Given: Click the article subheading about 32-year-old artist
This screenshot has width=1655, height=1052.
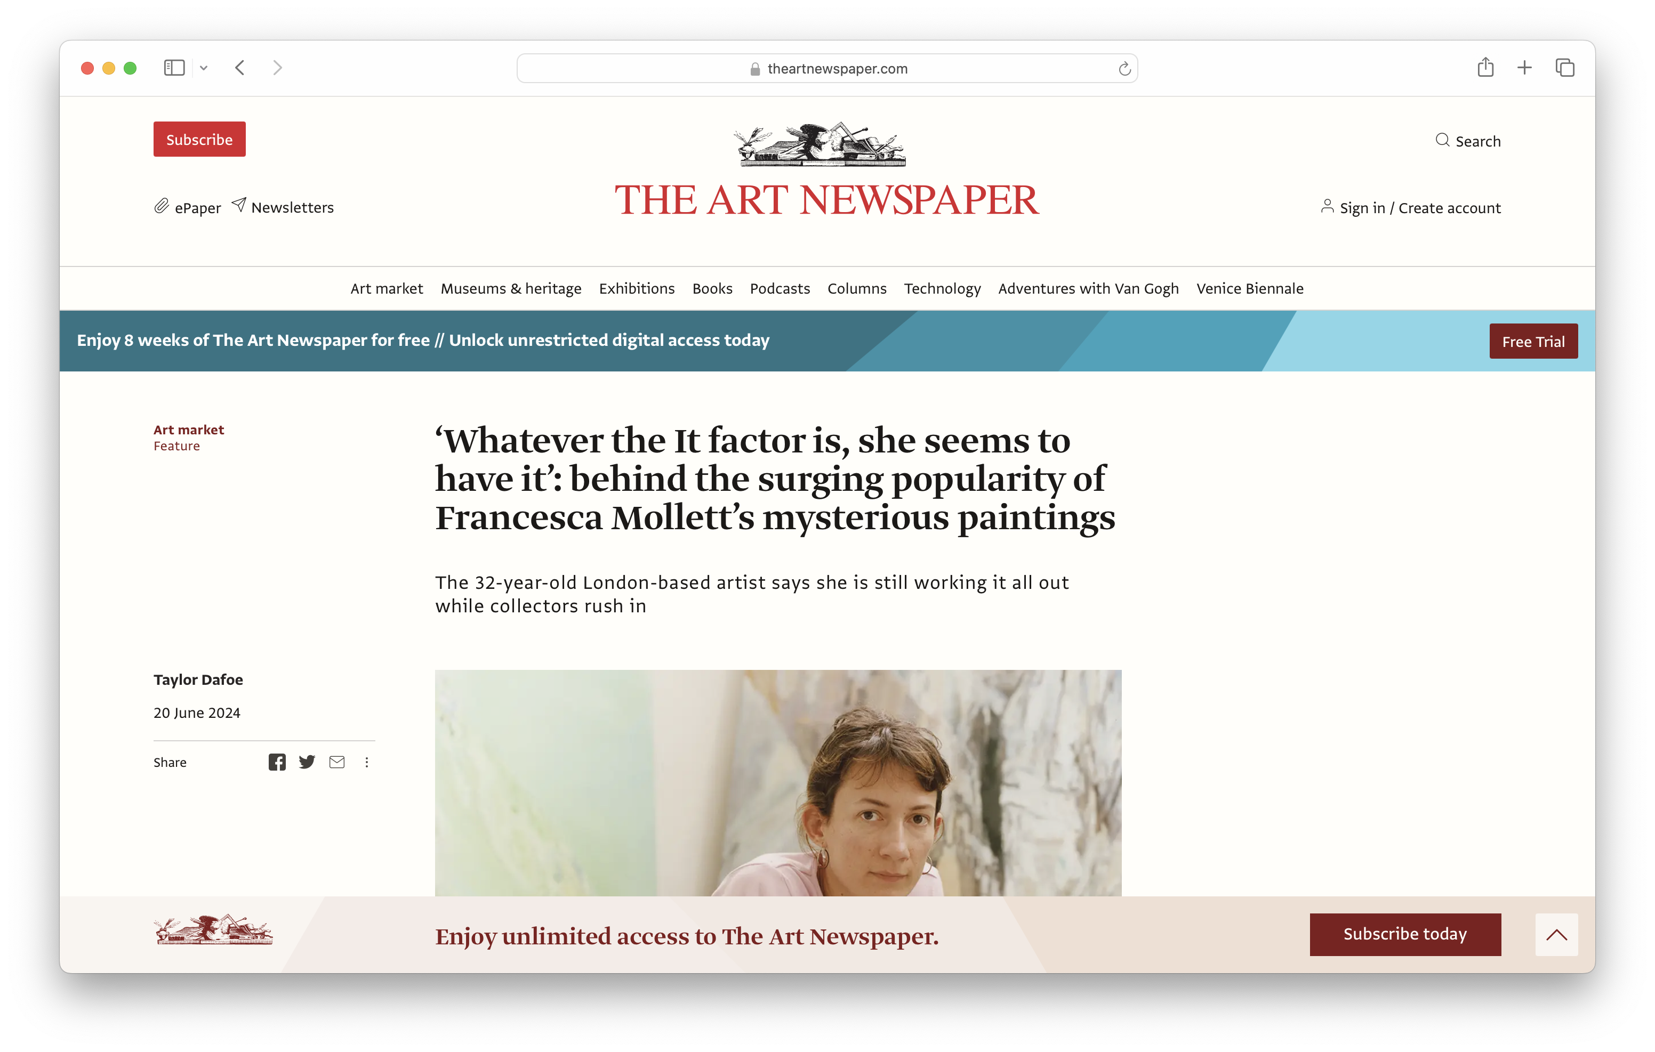Looking at the screenshot, I should [752, 594].
